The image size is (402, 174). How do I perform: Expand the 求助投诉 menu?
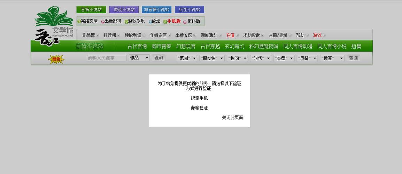(254, 35)
